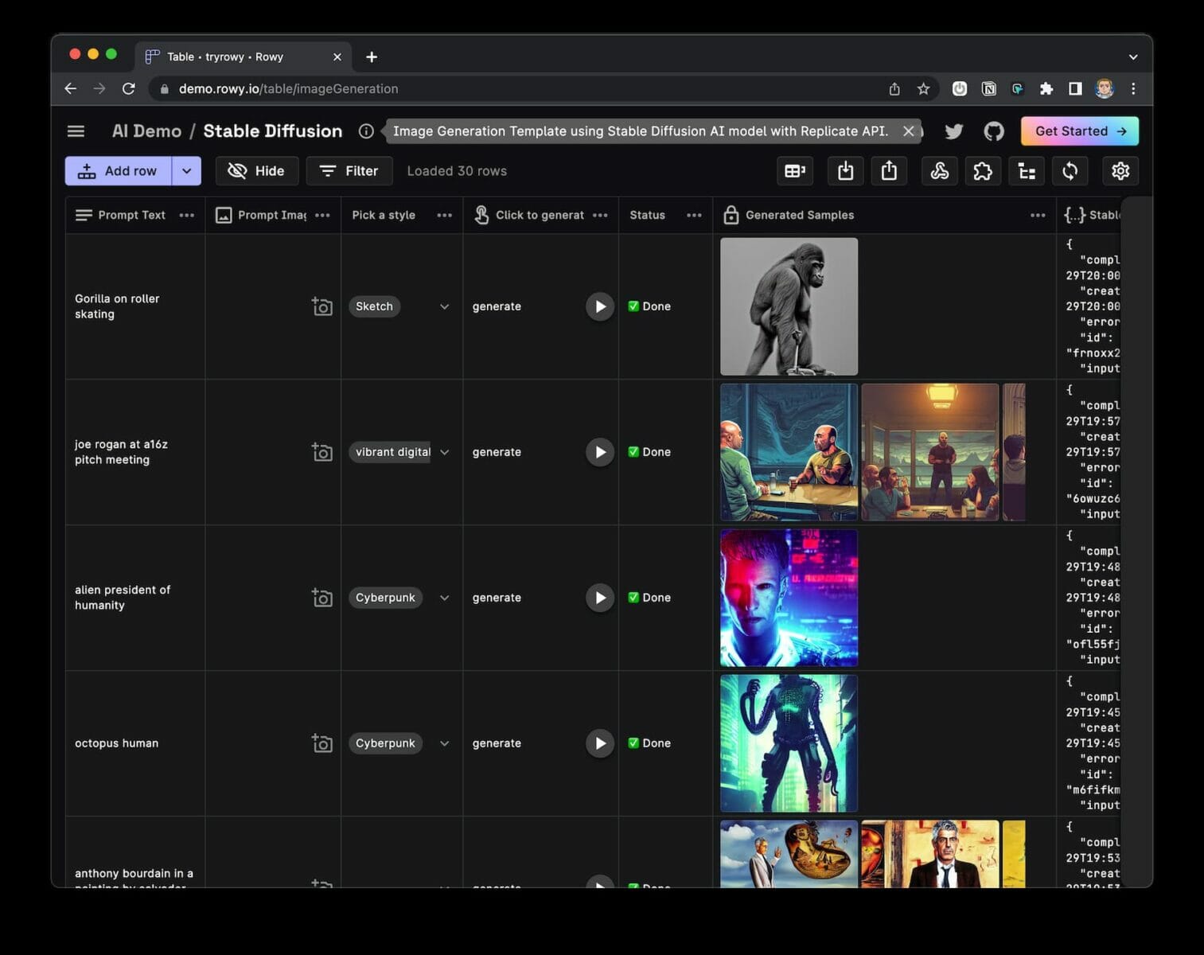Open the Sketch style dropdown
The height and width of the screenshot is (955, 1204).
click(445, 306)
